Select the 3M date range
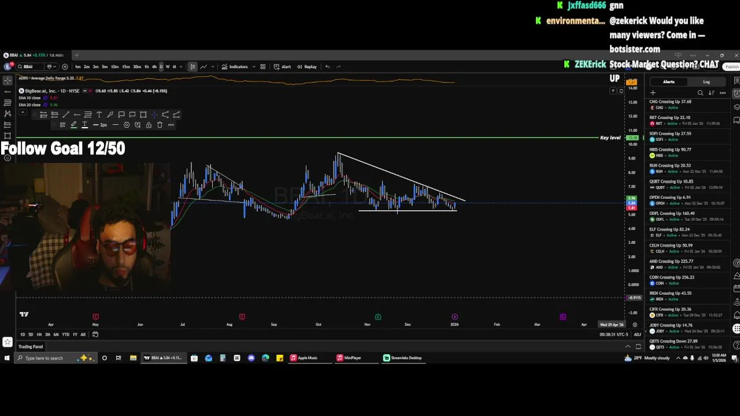The width and height of the screenshot is (740, 416). coord(47,335)
